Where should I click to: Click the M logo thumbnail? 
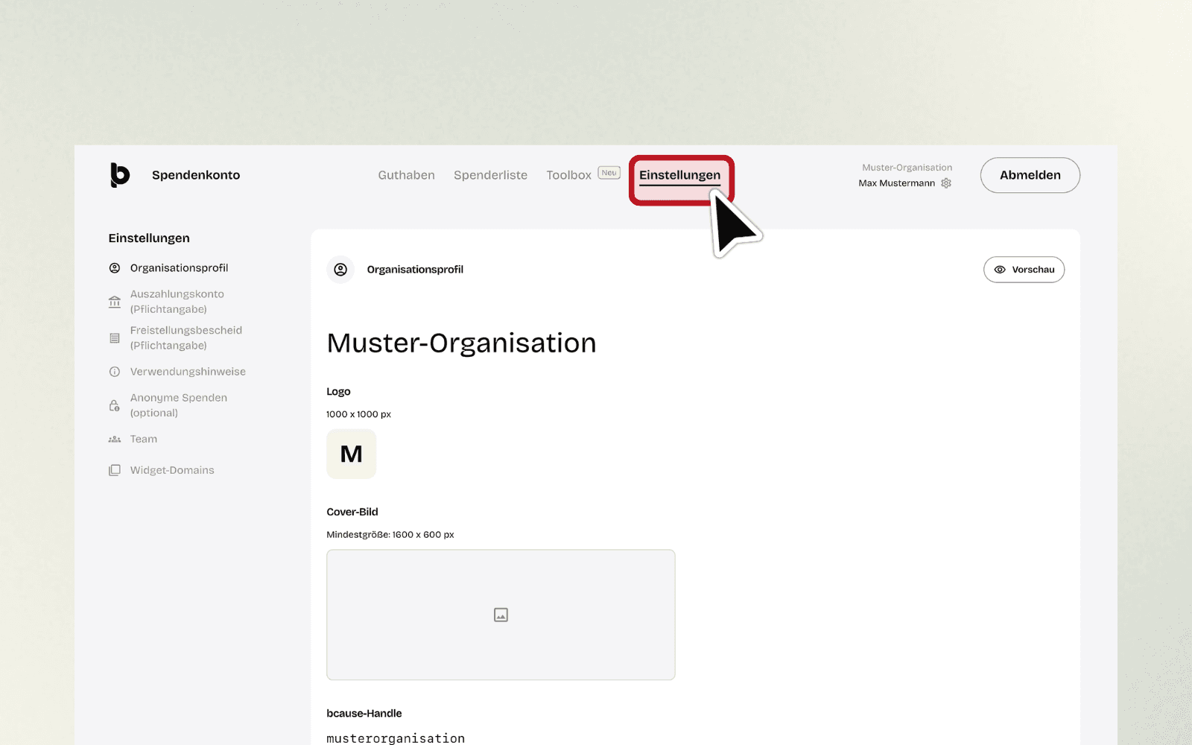352,454
